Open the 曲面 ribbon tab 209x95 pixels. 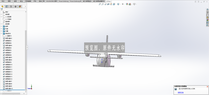15,1
